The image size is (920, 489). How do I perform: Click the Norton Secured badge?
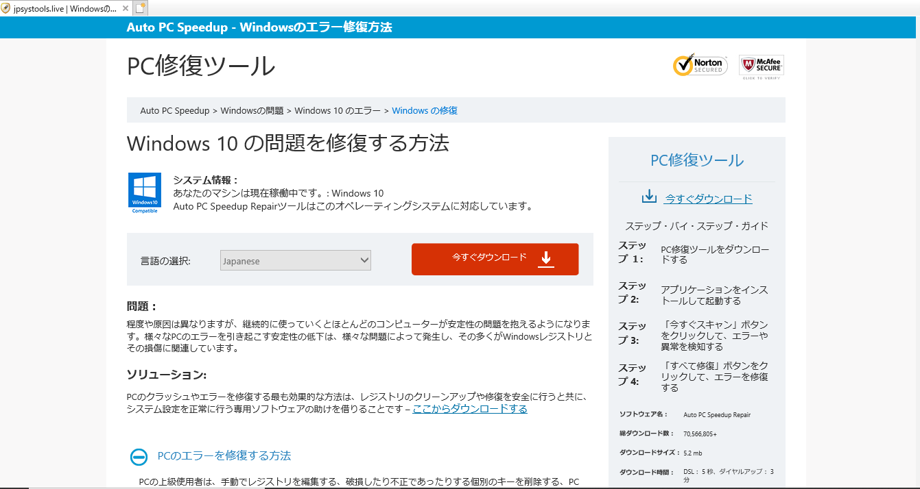(700, 65)
